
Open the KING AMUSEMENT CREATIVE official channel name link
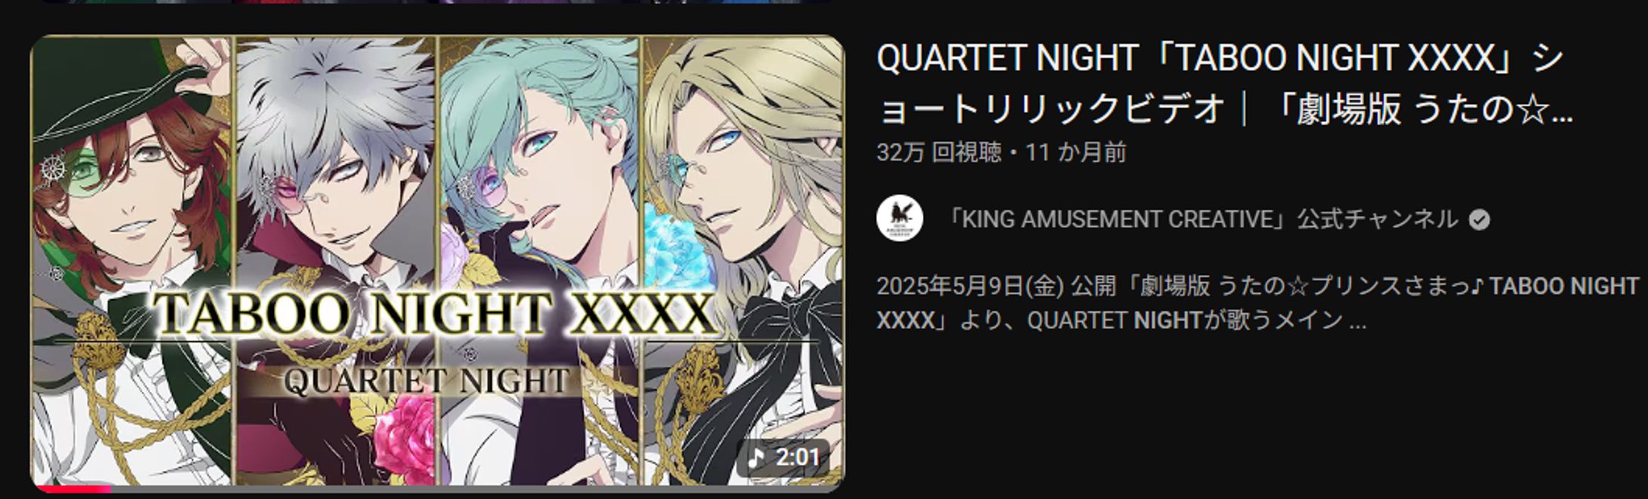[1201, 219]
